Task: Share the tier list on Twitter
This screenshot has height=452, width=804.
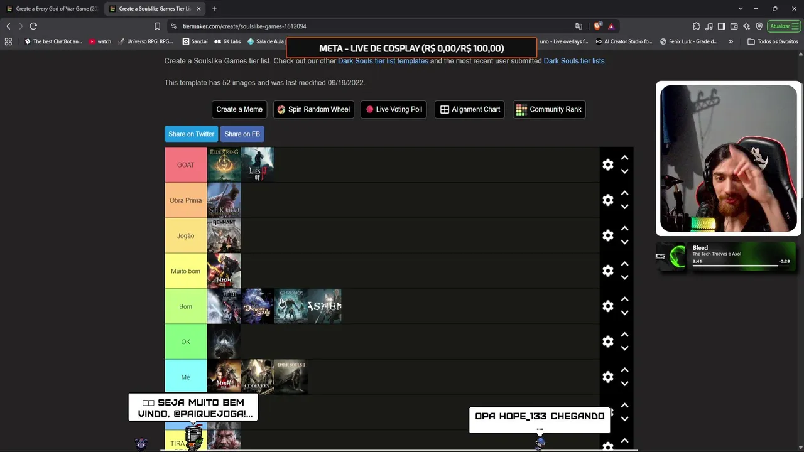Action: (191, 134)
